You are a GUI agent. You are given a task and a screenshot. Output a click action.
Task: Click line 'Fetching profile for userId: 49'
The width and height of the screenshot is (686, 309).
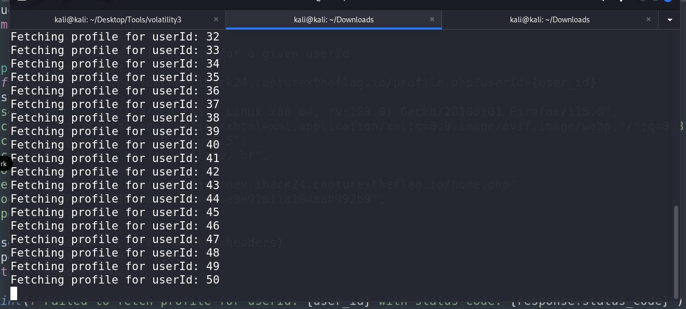coord(115,266)
